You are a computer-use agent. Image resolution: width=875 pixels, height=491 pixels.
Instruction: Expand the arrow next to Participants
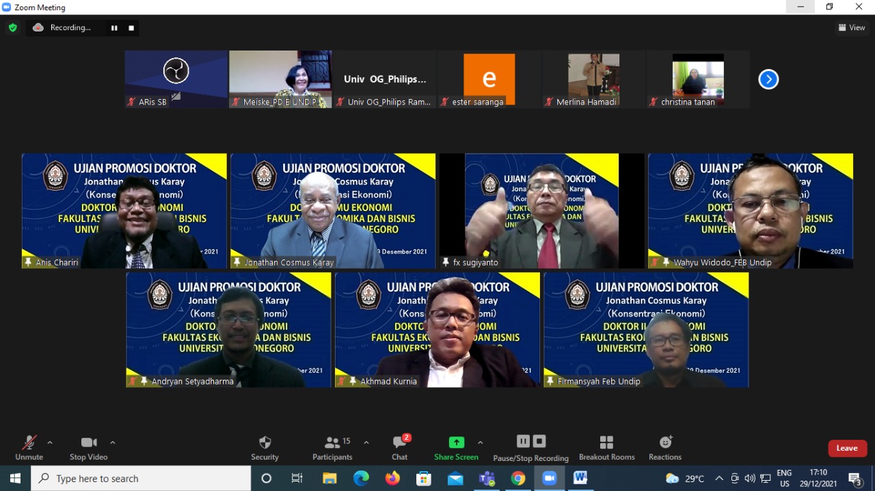(366, 443)
